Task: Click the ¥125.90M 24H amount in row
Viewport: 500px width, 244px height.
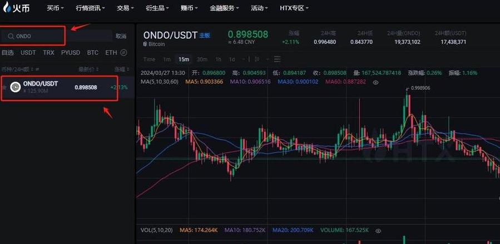Action: point(35,91)
